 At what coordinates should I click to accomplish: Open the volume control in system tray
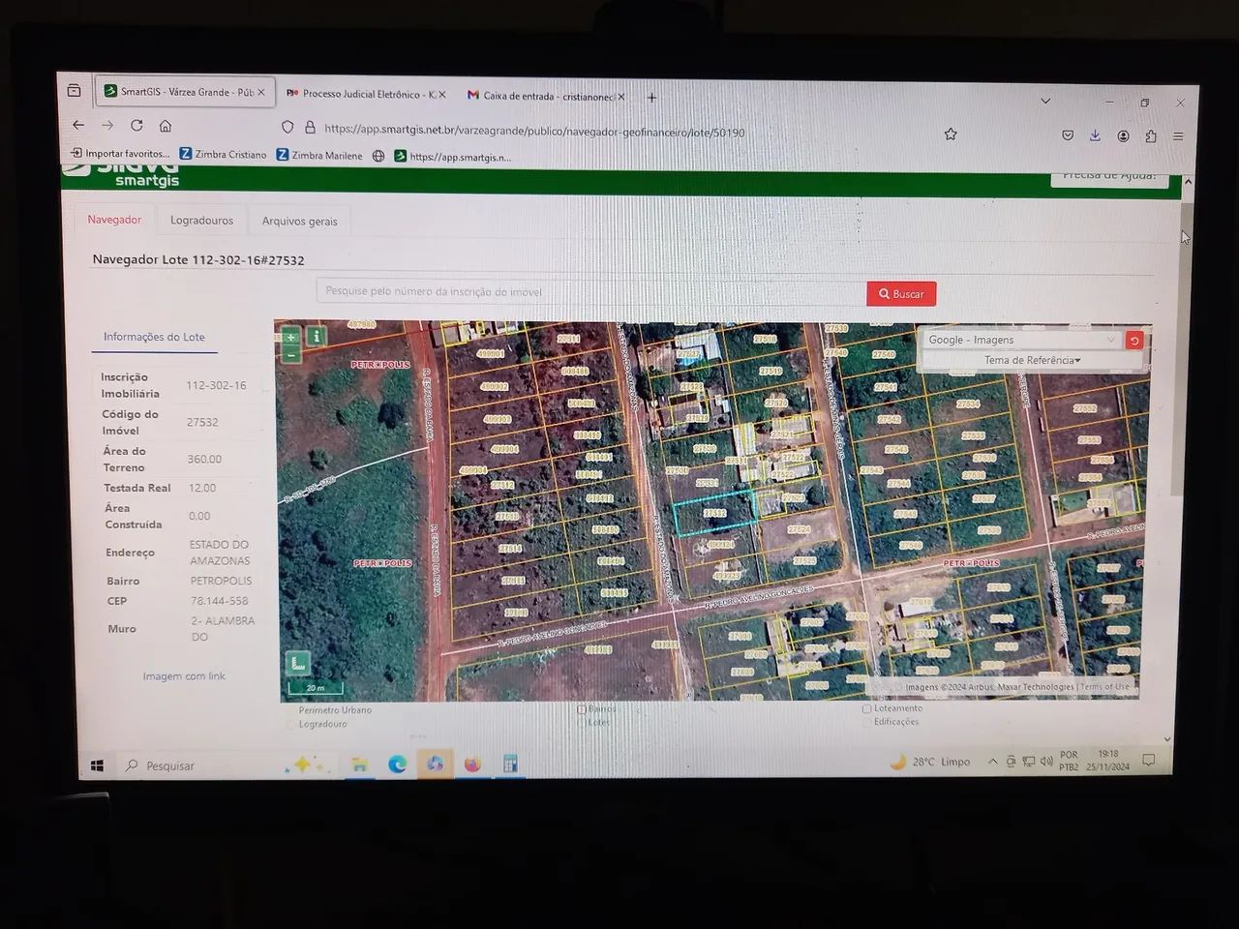[x=1046, y=762]
